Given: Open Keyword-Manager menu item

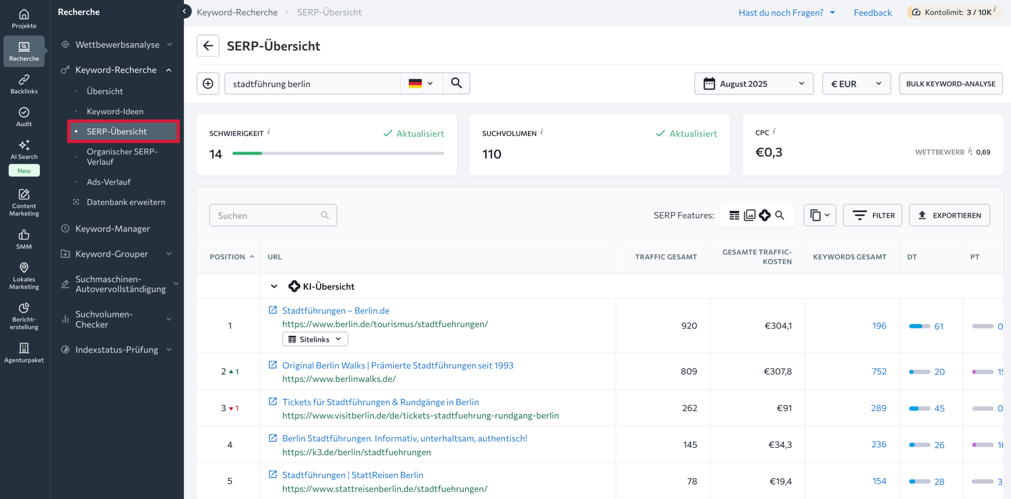Looking at the screenshot, I should 113,229.
